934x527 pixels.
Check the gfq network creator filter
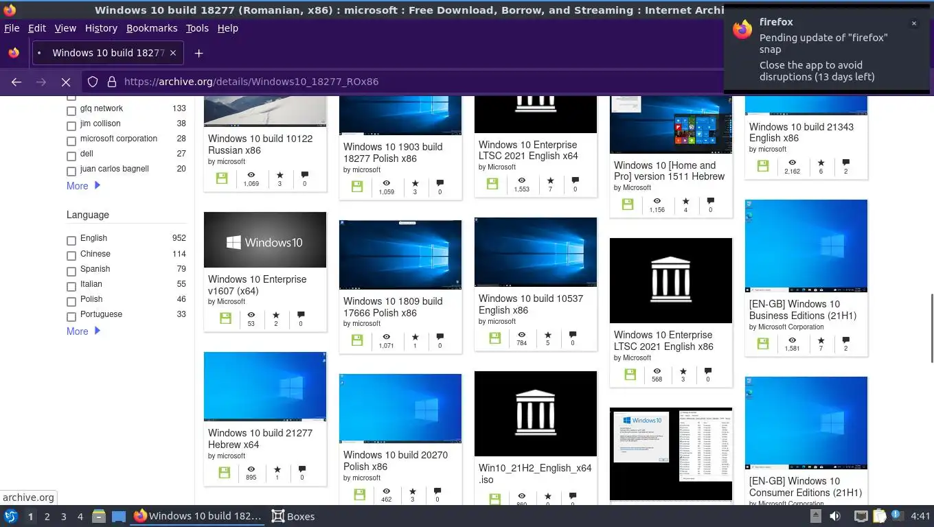click(71, 111)
